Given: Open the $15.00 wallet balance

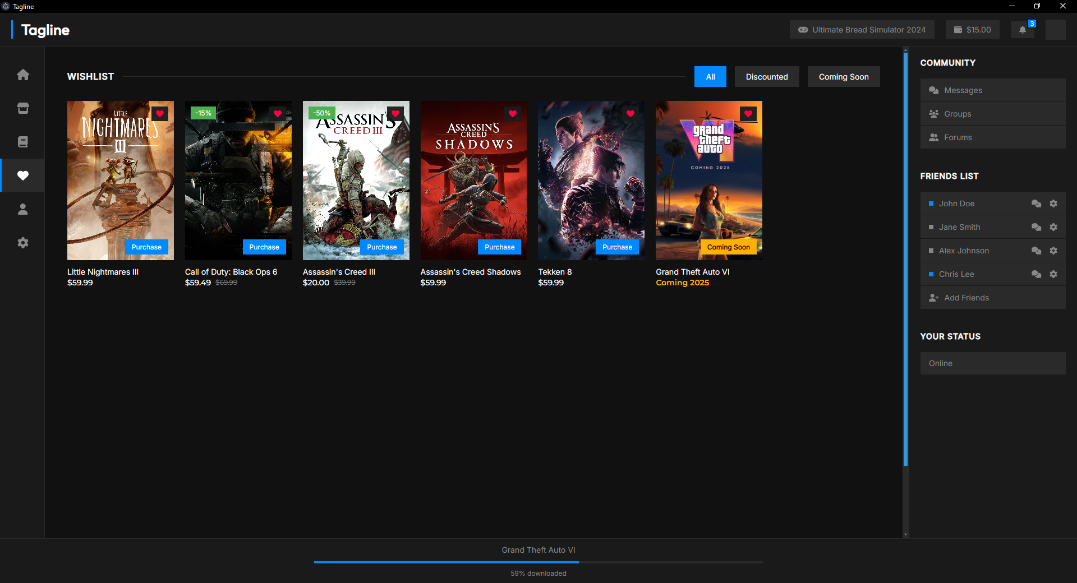Looking at the screenshot, I should point(973,30).
